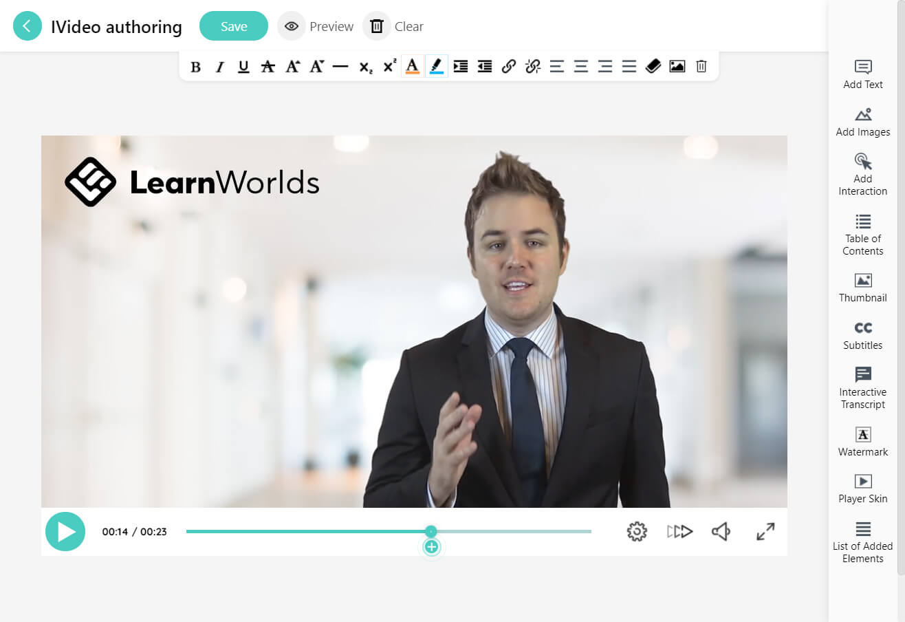This screenshot has height=622, width=905.
Task: Preview the interactive video
Action: point(316,26)
